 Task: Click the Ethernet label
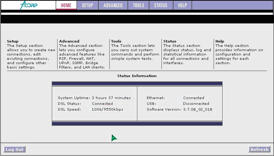156,98
